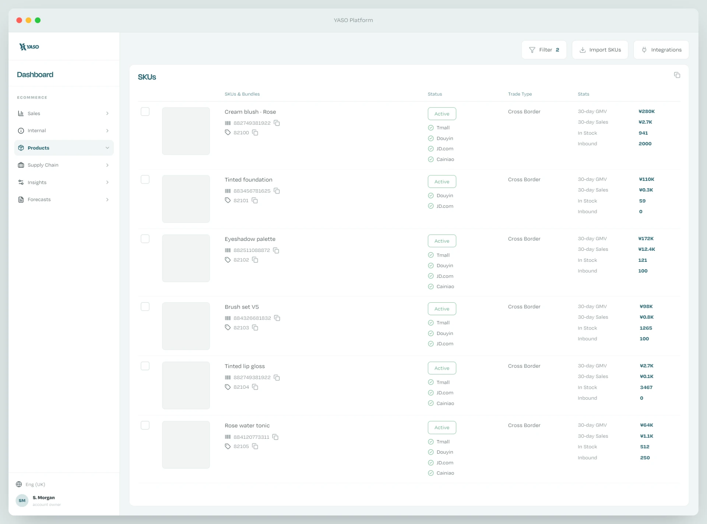This screenshot has height=524, width=707.
Task: Copy SKU code 82103
Action: point(255,328)
